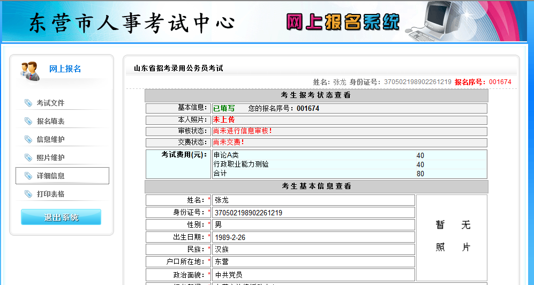
Task: Click the 您的报名序号: 001674 text
Action: tap(284, 108)
